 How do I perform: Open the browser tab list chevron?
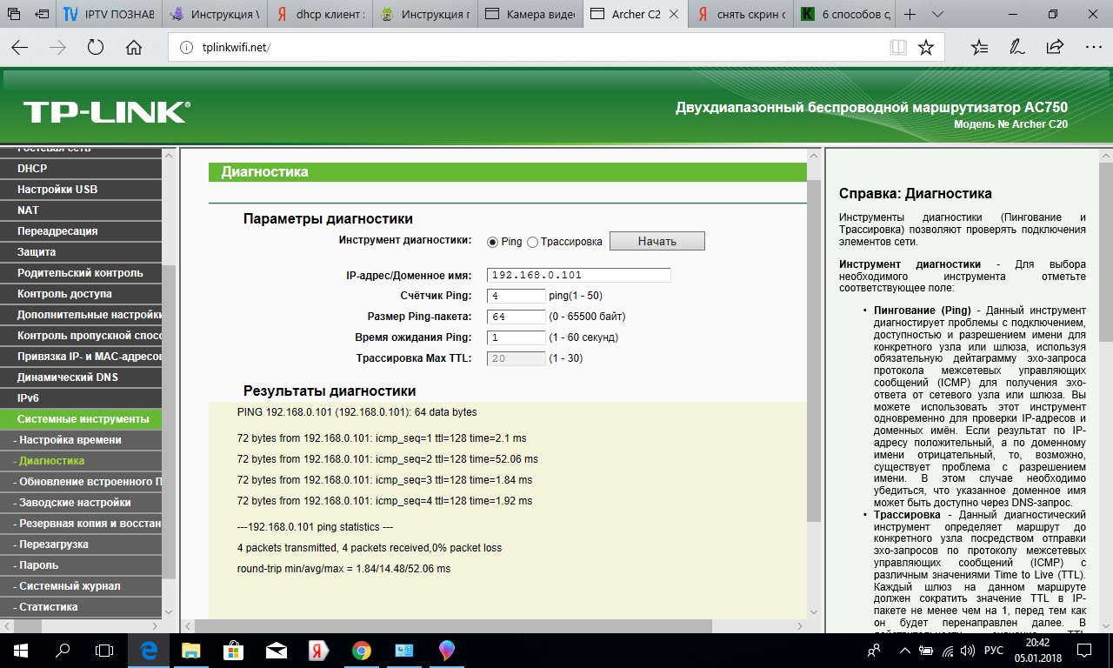936,15
